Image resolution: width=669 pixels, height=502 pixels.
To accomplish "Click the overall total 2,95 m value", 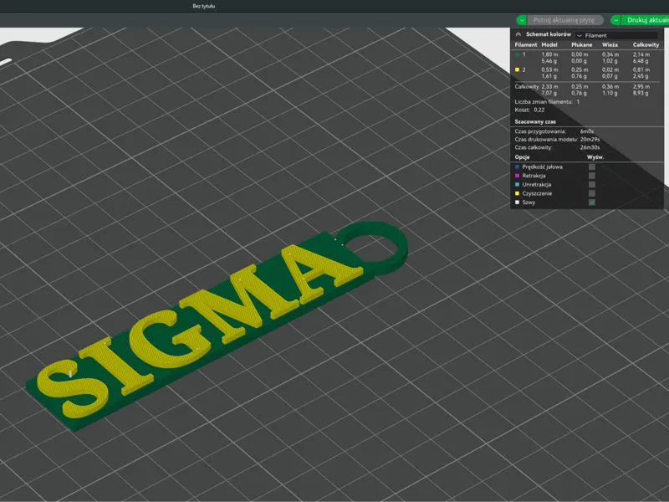I will (641, 87).
